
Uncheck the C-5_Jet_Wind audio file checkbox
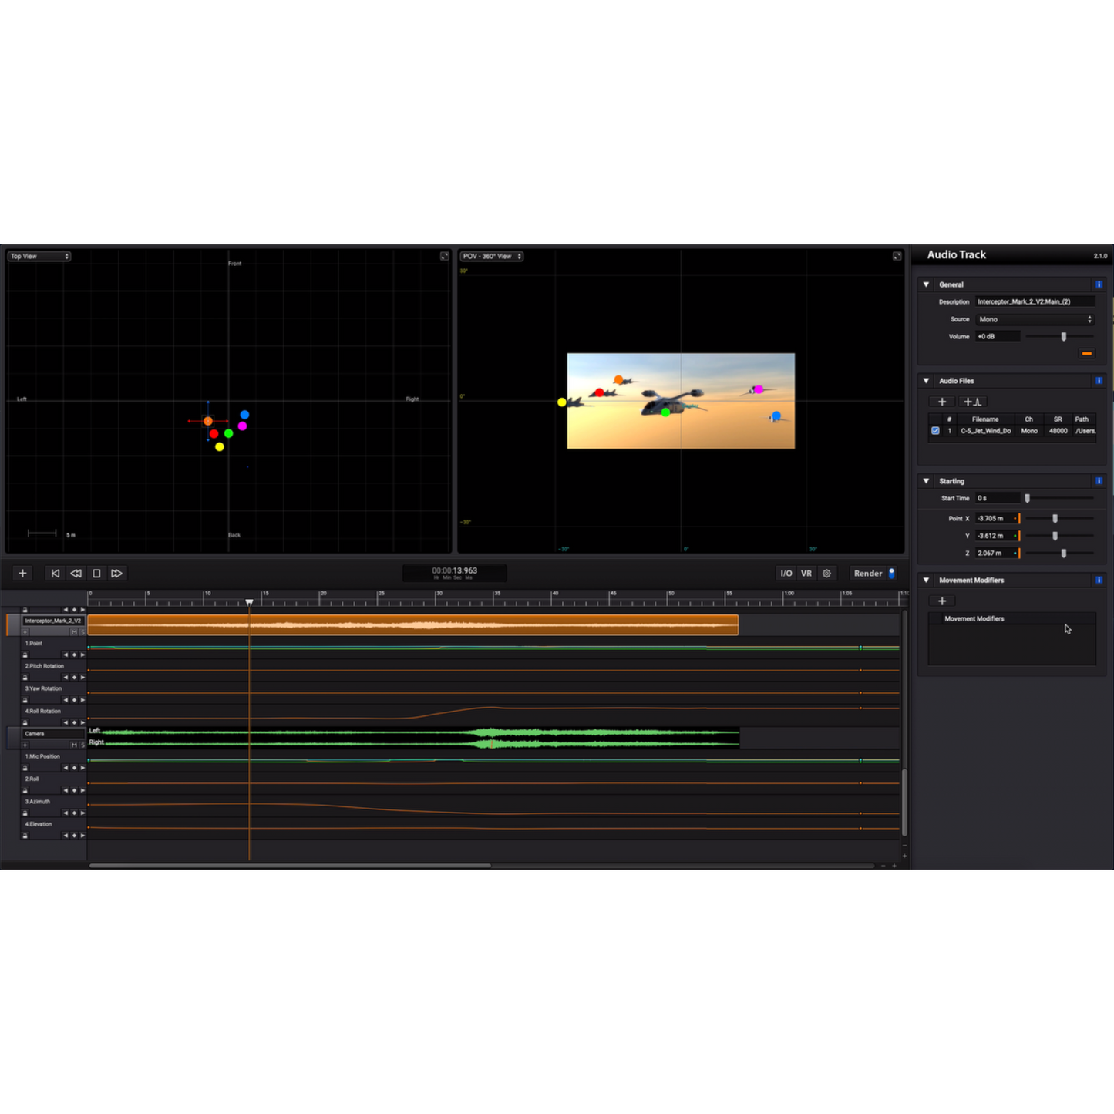[x=935, y=431]
